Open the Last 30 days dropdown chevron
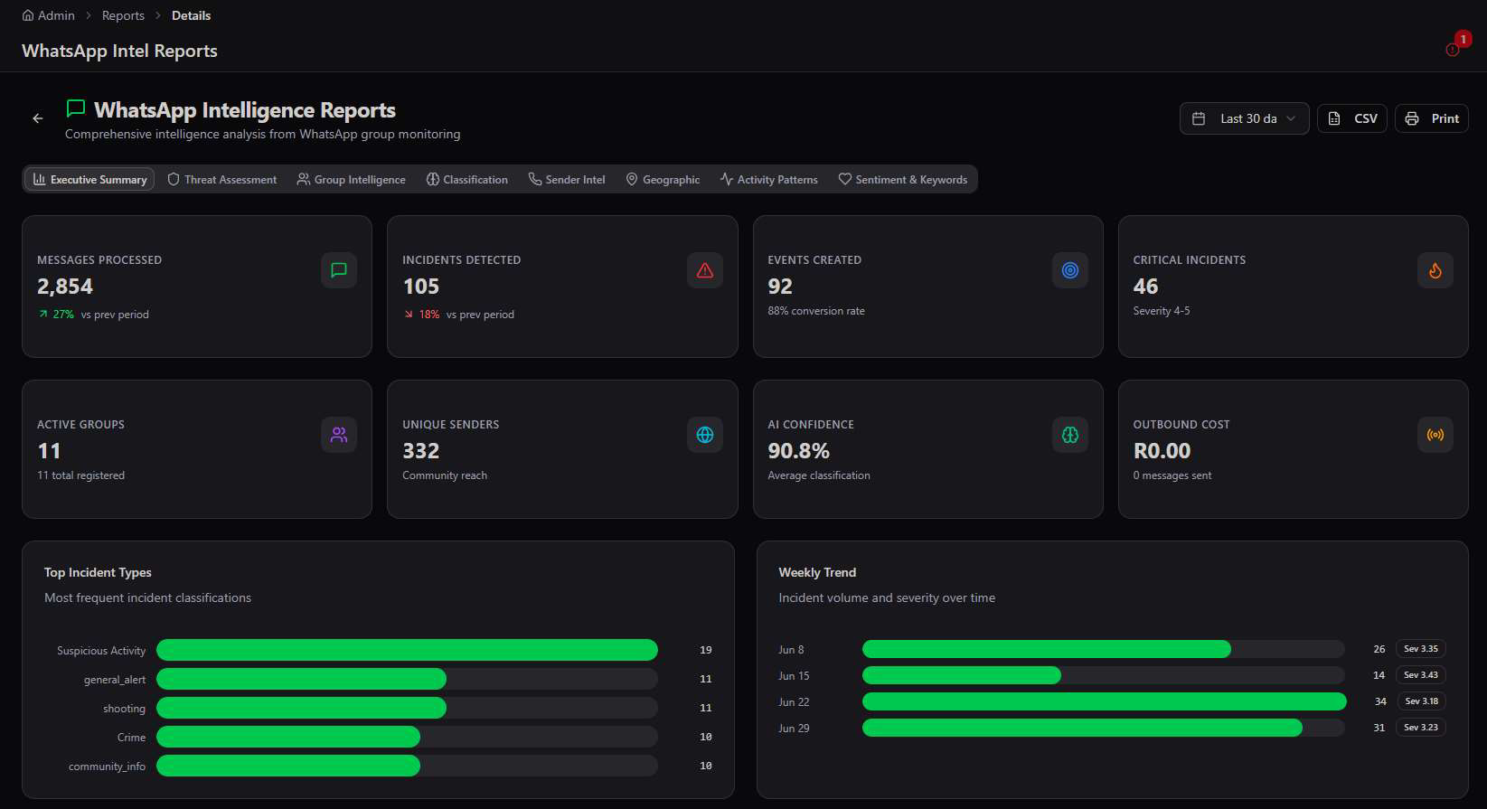 pyautogui.click(x=1291, y=118)
